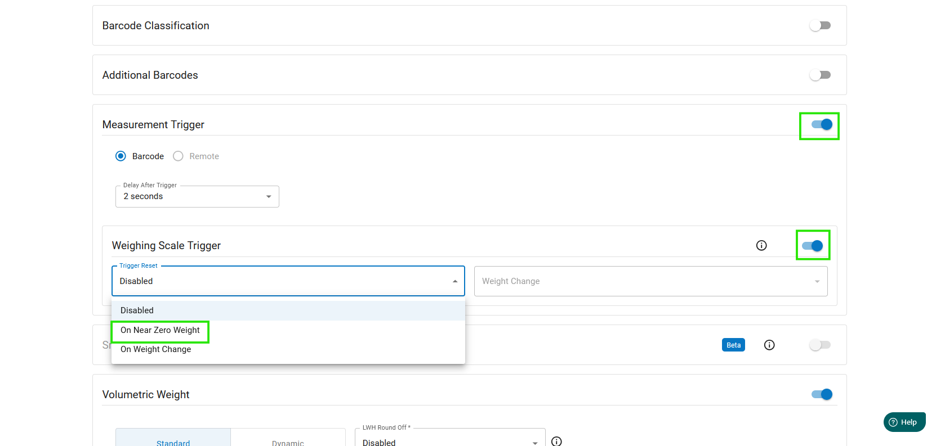Disable the Measurement Trigger toggle
936x446 pixels.
tap(822, 125)
